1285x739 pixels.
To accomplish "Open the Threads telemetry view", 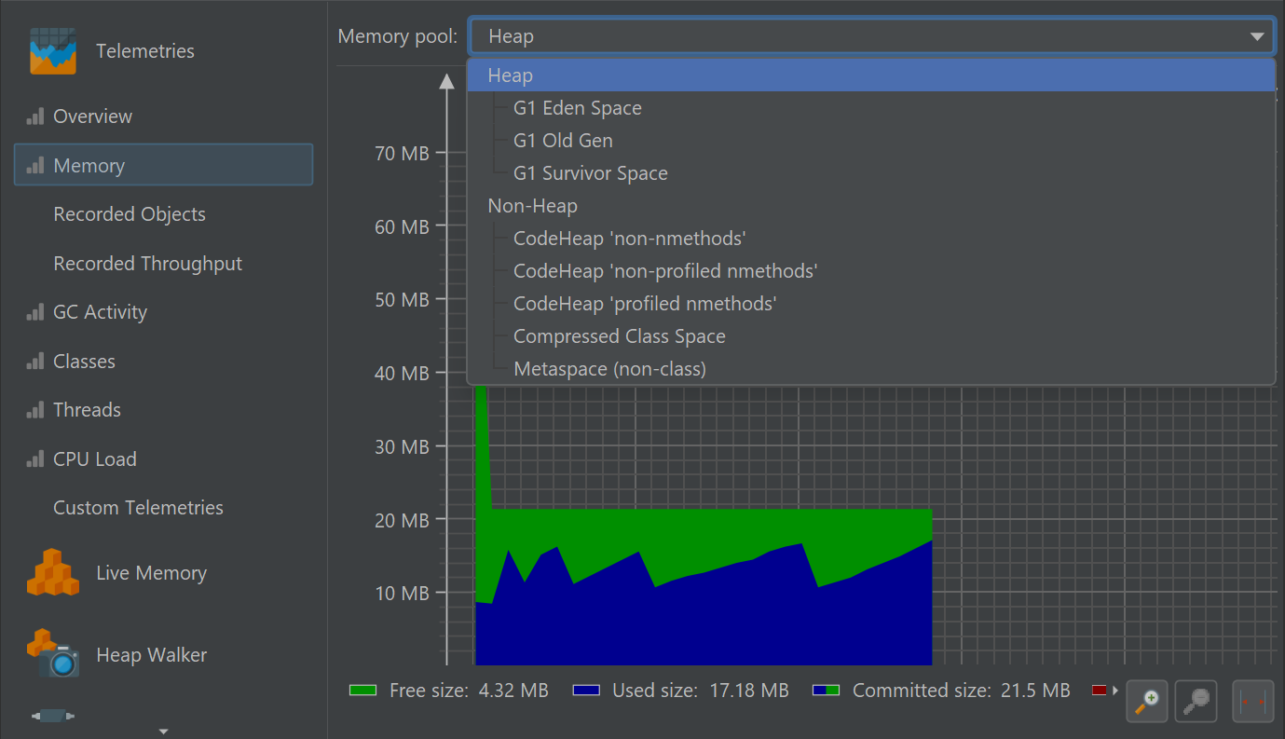I will pyautogui.click(x=87, y=410).
